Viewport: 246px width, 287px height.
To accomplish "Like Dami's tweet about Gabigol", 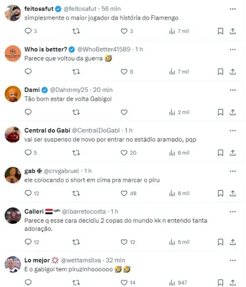I will click(124, 112).
